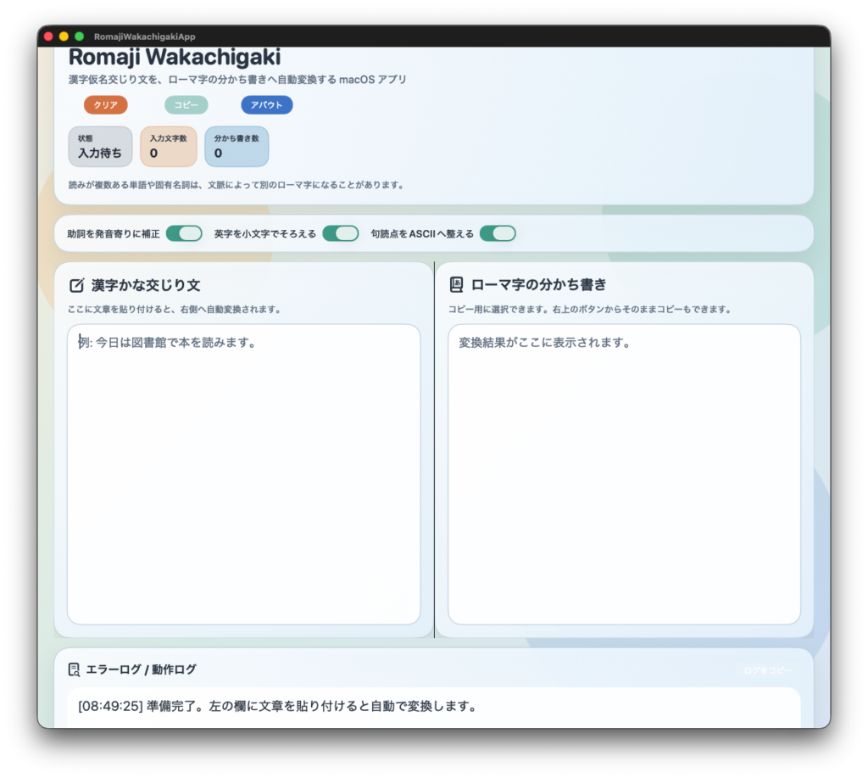
Task: Copy the log with ログをコピー
Action: (x=767, y=670)
